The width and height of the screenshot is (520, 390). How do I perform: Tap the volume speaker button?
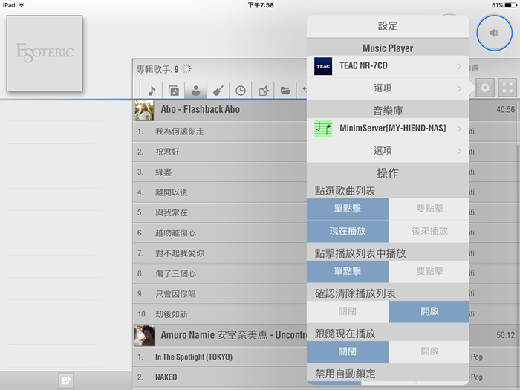(494, 33)
